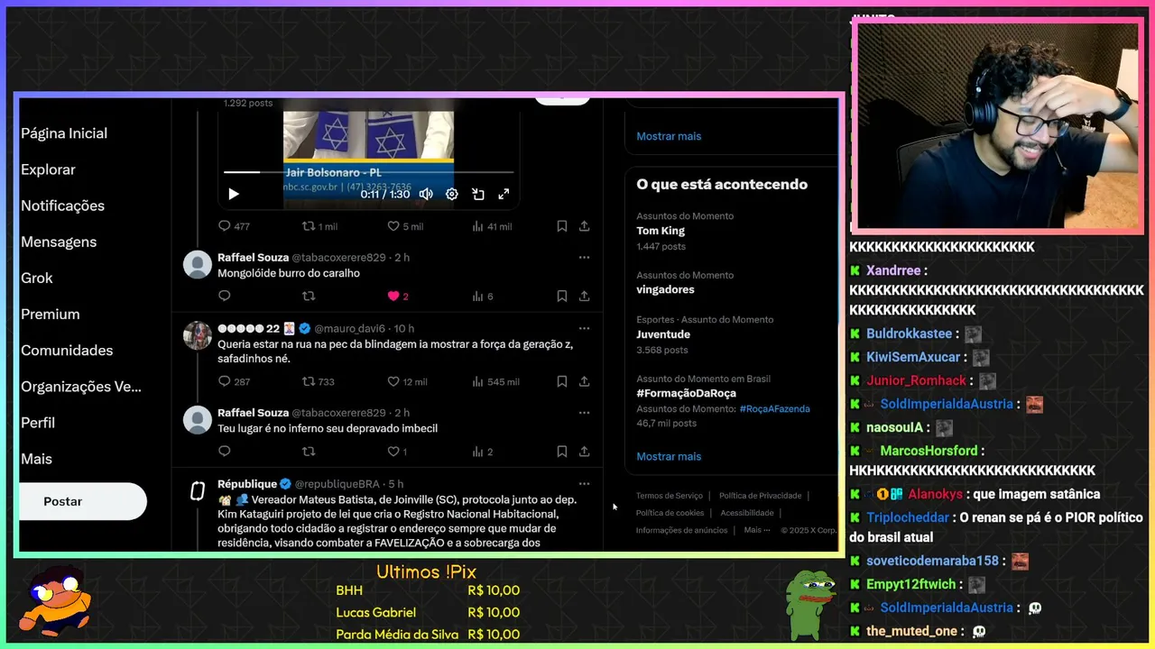Screen dimensions: 1155x649
Task: Open Comunidades in sidebar
Action: (x=67, y=350)
